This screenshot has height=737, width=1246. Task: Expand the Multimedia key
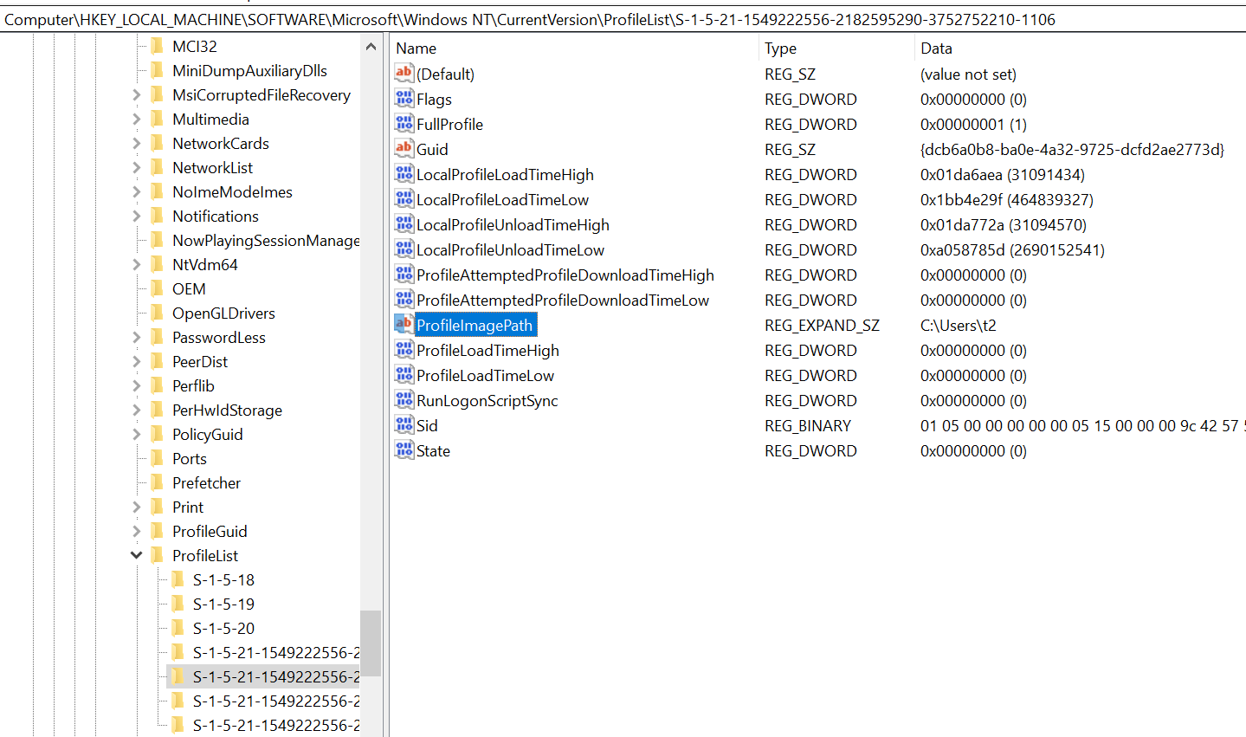pyautogui.click(x=136, y=119)
